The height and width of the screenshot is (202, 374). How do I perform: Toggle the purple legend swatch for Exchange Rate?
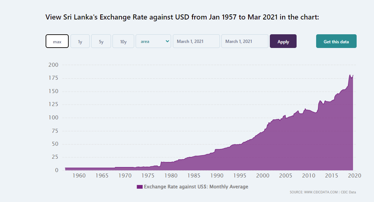coord(140,187)
